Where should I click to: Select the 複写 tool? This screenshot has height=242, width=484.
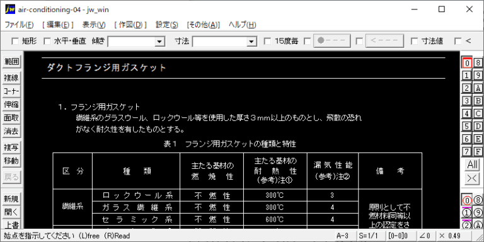(11, 147)
